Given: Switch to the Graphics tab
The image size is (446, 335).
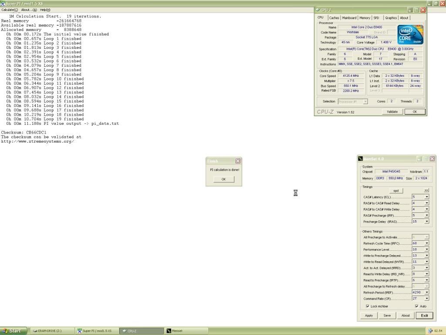Looking at the screenshot, I should pyautogui.click(x=391, y=17).
